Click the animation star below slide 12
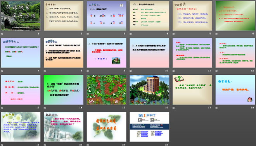The width and height of the screenshot is (256, 146). point(217,71)
